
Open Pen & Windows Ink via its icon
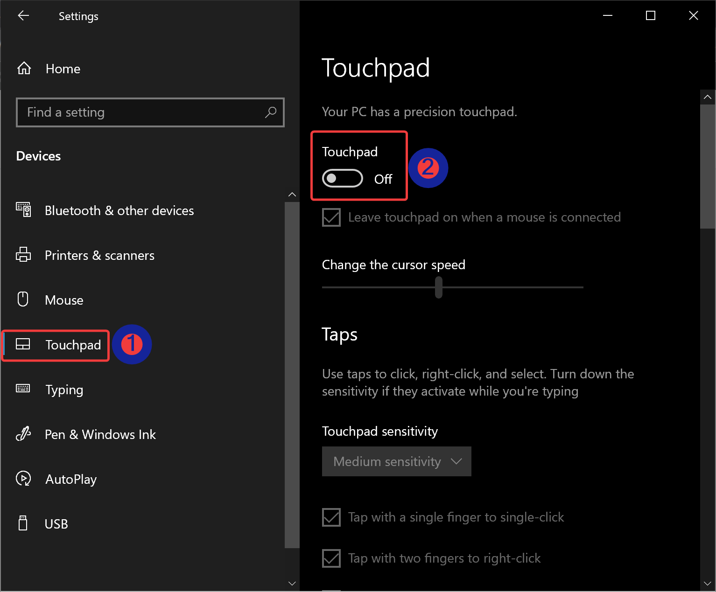23,434
